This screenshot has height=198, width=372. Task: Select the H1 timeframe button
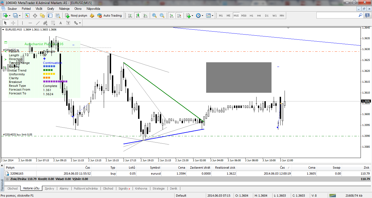251,16
